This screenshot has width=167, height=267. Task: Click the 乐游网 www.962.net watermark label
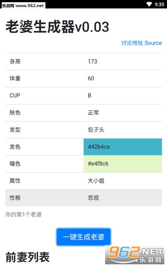(x=23, y=5)
